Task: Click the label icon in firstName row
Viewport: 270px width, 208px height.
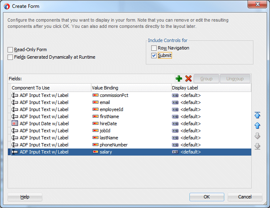Action: coord(175,116)
